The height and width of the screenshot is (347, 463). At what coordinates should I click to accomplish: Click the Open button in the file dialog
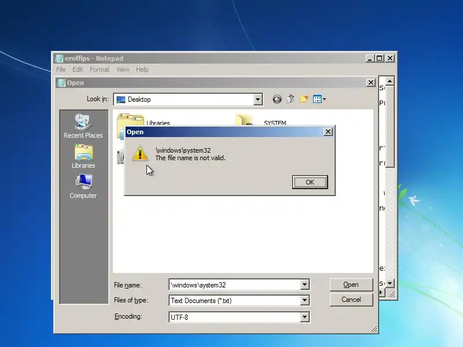tap(351, 285)
